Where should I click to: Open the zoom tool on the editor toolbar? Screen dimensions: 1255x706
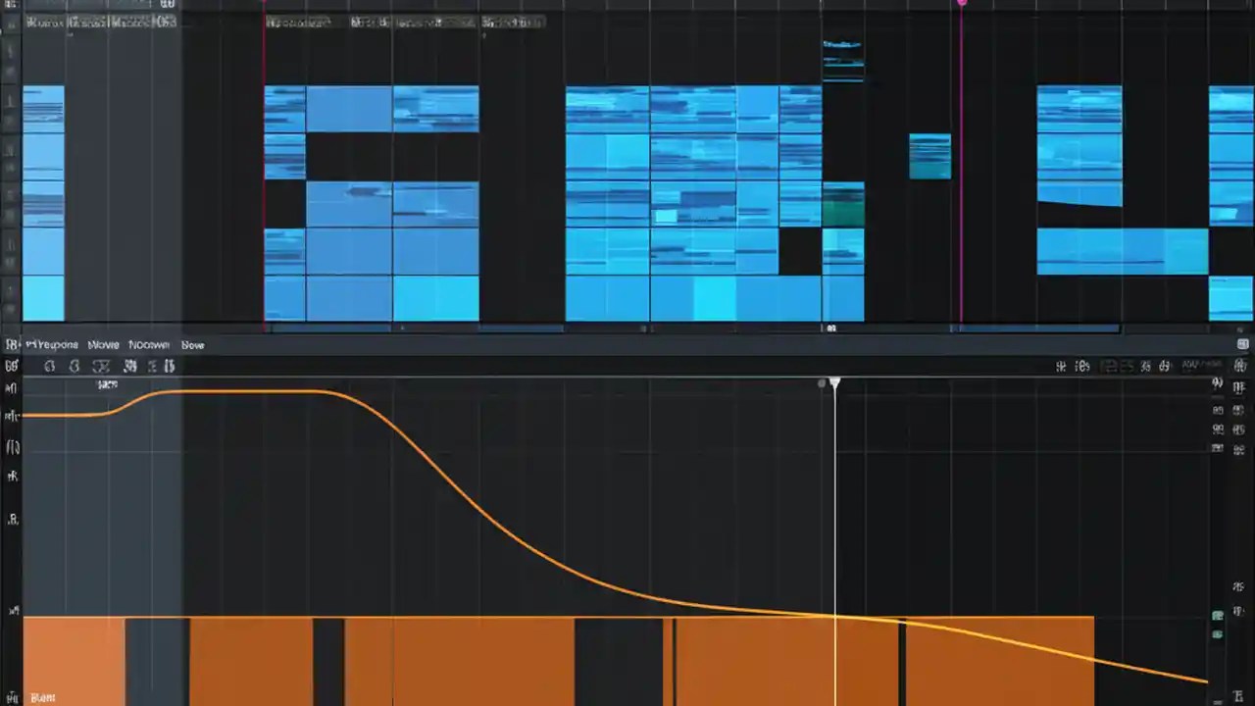pyautogui.click(x=75, y=366)
